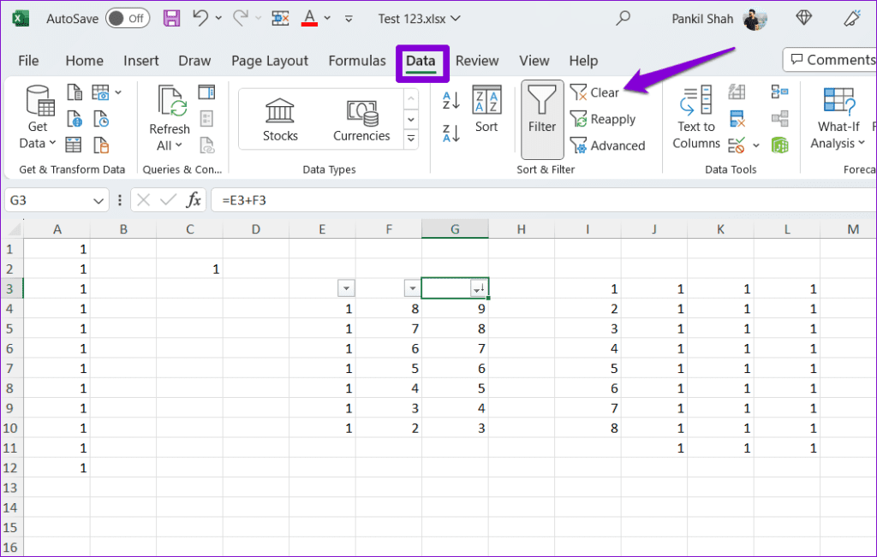Expand the Name Box dropdown arrow

pyautogui.click(x=99, y=200)
